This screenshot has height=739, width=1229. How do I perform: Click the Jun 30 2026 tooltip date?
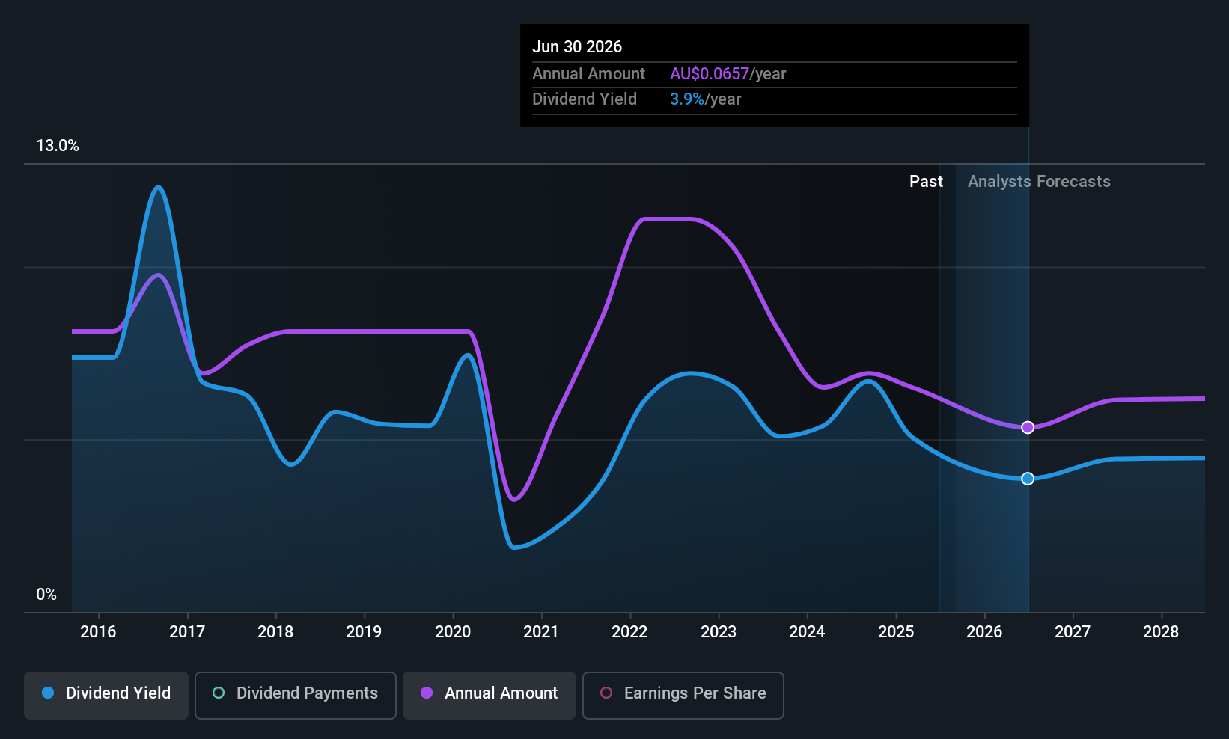pyautogui.click(x=577, y=46)
